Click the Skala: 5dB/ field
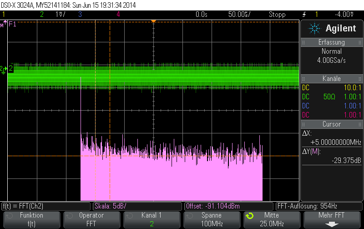The height and width of the screenshot is (229, 364). [x=137, y=206]
